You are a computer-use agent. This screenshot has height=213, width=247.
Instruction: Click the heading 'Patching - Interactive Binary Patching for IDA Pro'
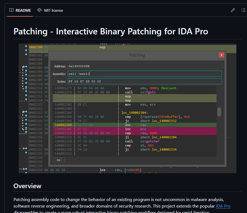coord(111,31)
